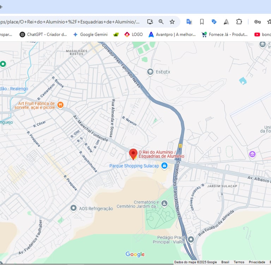Viewport: 271px width, 265px height.
Task: Select the Parque Shopping Sulacap shopping bag pin
Action: tap(164, 166)
